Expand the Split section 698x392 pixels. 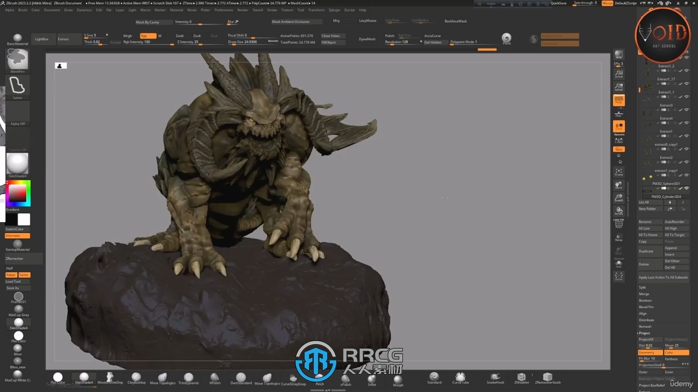[642, 287]
